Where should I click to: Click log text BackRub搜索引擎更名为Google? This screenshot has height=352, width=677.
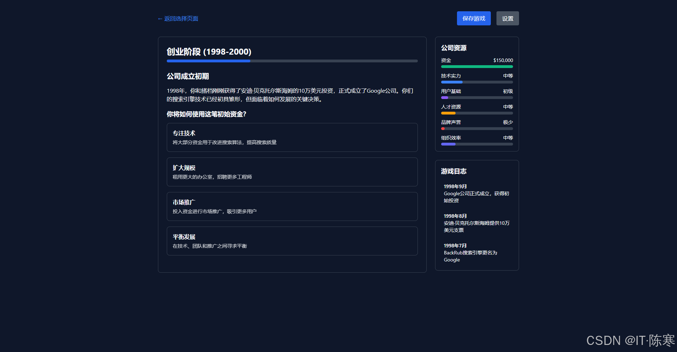pyautogui.click(x=470, y=256)
